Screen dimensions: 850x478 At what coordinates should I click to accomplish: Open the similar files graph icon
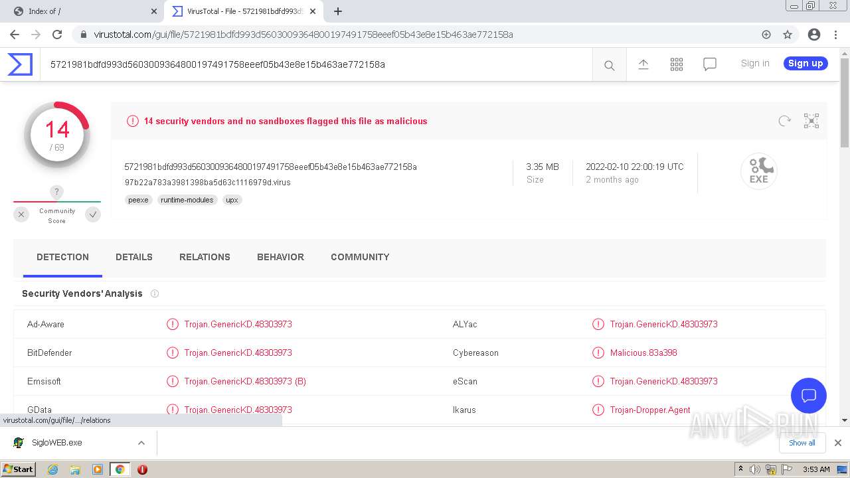811,121
